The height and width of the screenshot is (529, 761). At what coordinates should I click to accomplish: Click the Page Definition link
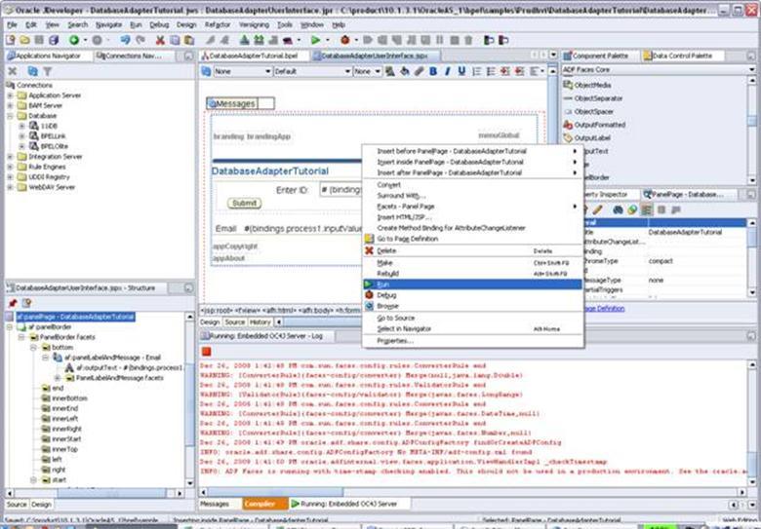tap(603, 309)
